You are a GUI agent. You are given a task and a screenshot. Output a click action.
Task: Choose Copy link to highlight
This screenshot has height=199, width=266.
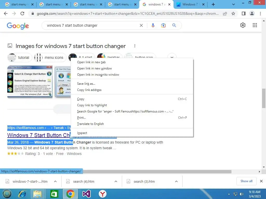click(x=132, y=105)
